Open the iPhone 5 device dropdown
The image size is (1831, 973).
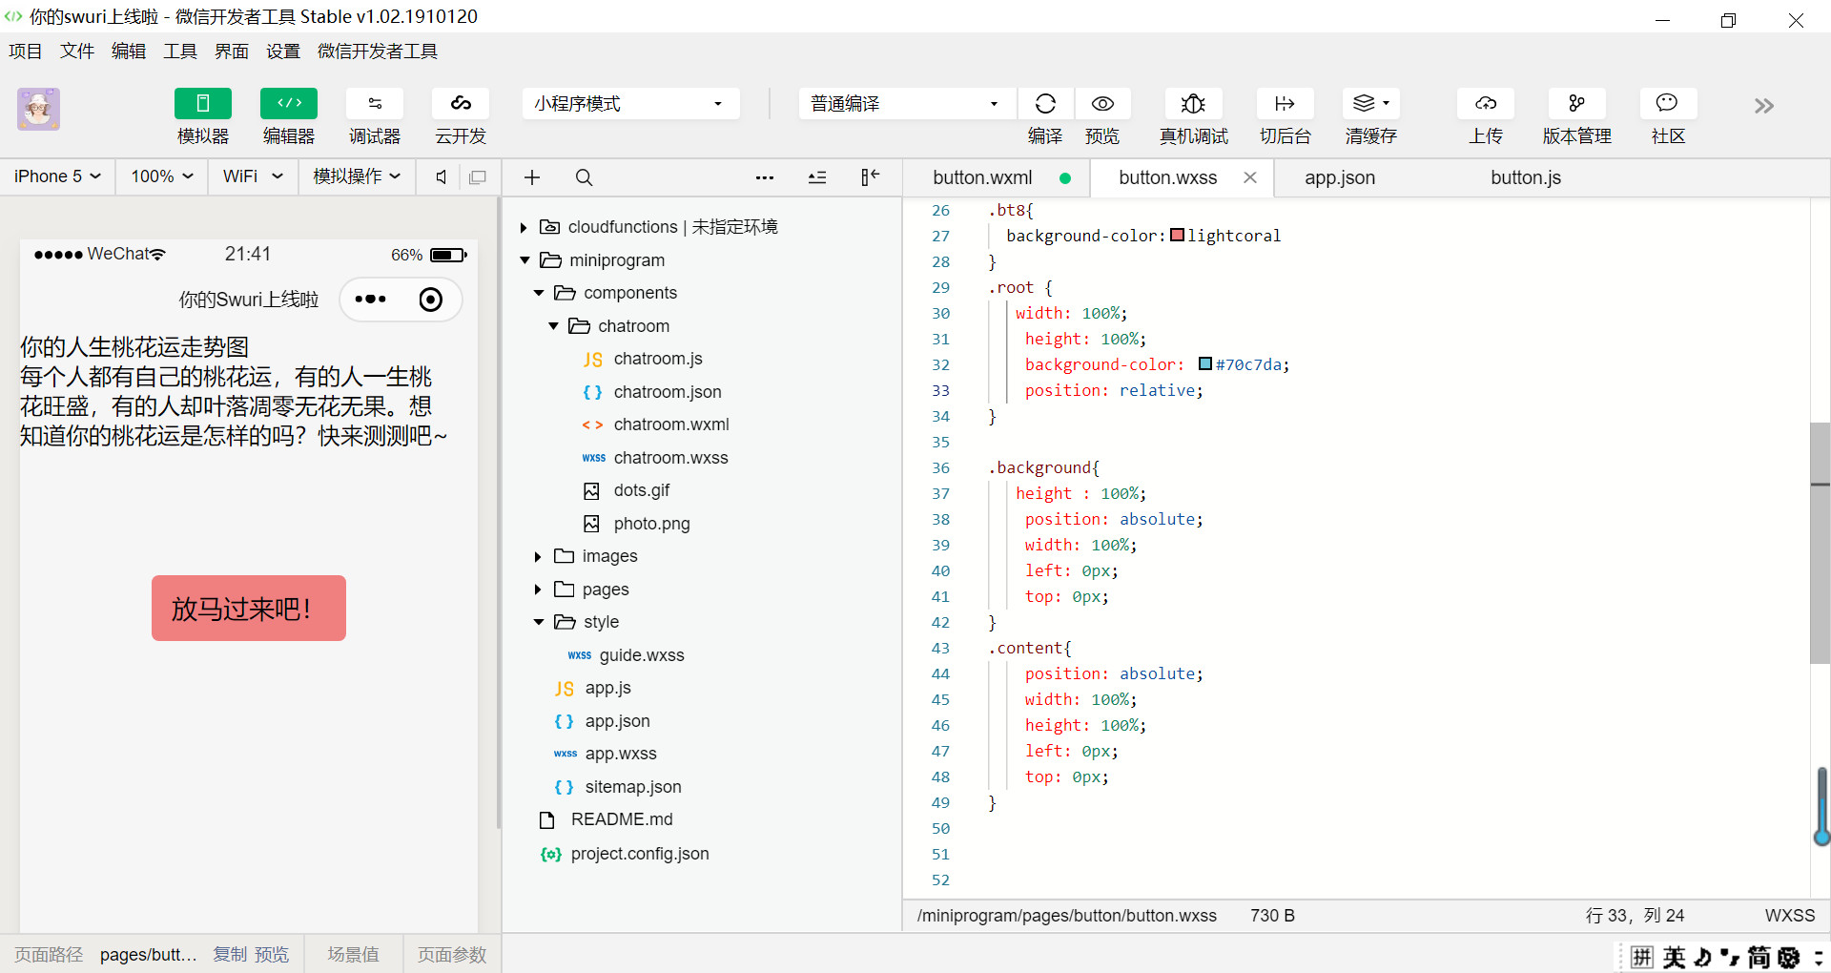pos(57,176)
